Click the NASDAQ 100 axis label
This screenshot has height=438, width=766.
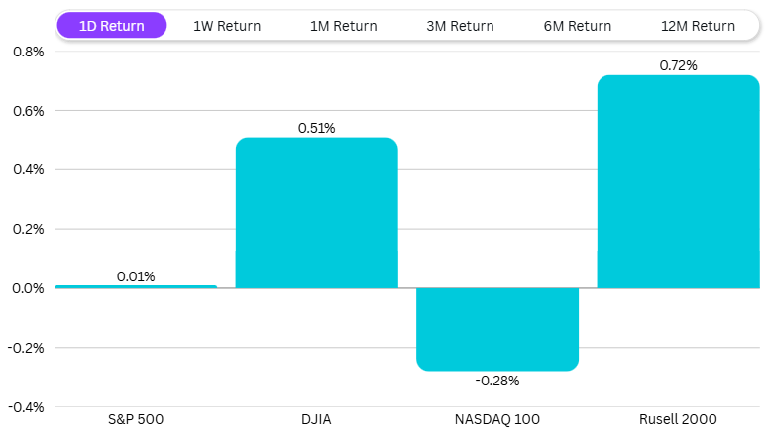[496, 420]
